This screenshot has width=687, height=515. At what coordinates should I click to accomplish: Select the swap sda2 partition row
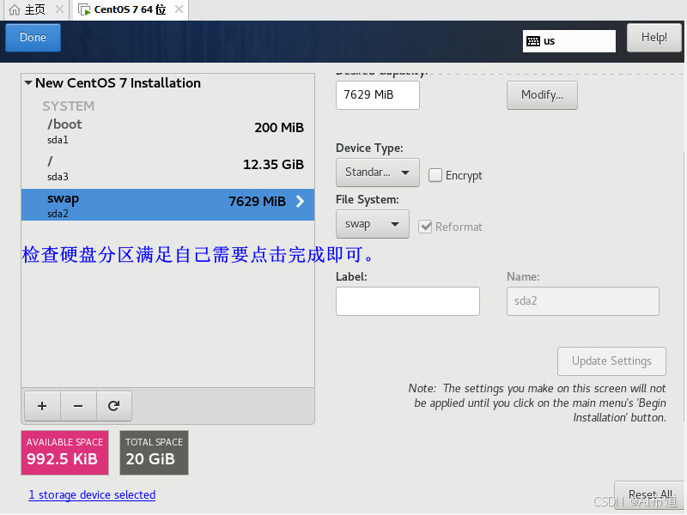tap(167, 204)
